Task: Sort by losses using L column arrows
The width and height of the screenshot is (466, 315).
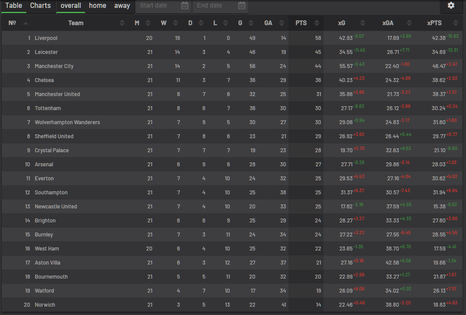Action: coord(226,23)
